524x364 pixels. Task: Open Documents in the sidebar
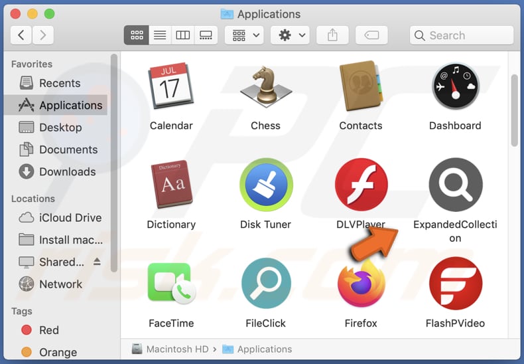(56, 149)
